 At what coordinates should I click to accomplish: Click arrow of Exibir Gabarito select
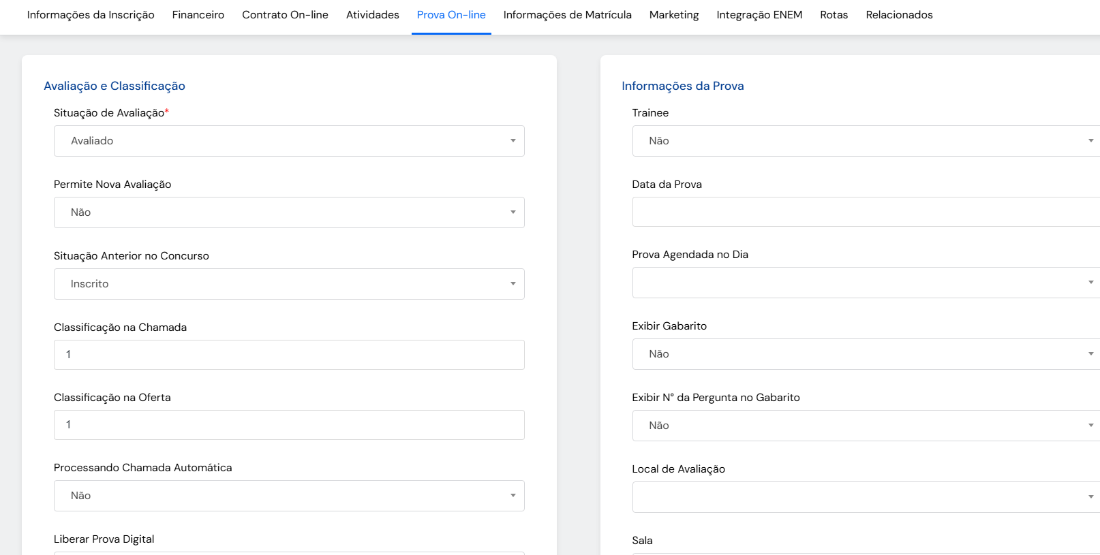pos(1091,354)
